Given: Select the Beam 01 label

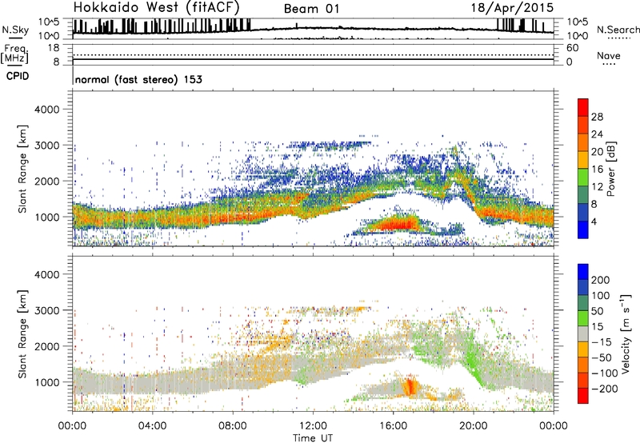Looking at the screenshot, I should click(x=311, y=9).
